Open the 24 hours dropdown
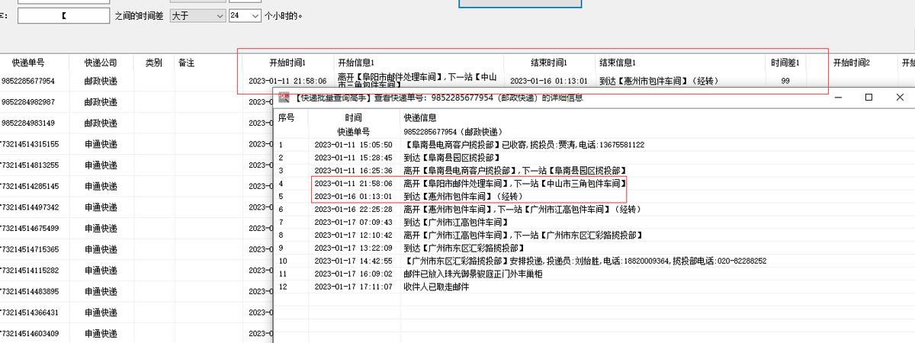 click(x=245, y=15)
